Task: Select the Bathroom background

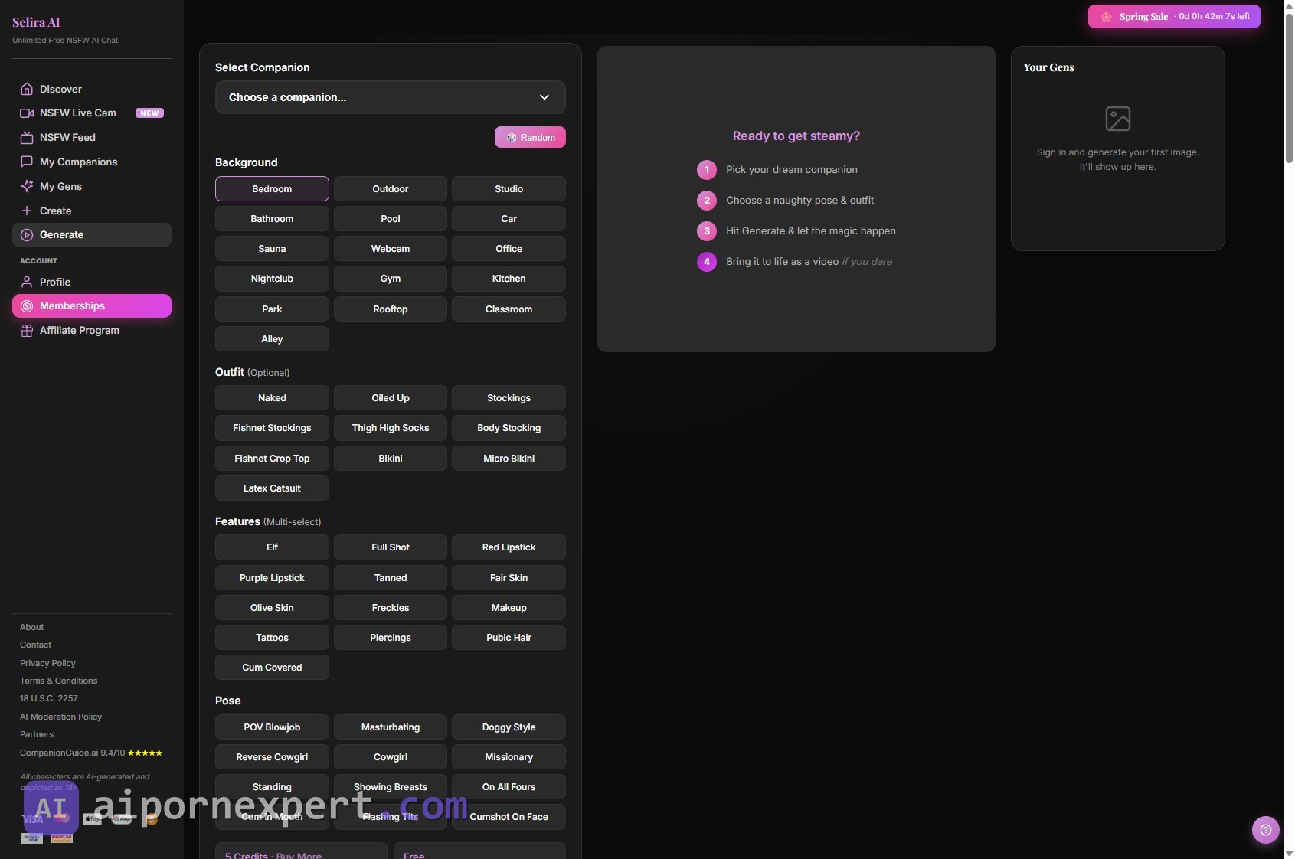Action: click(x=272, y=219)
